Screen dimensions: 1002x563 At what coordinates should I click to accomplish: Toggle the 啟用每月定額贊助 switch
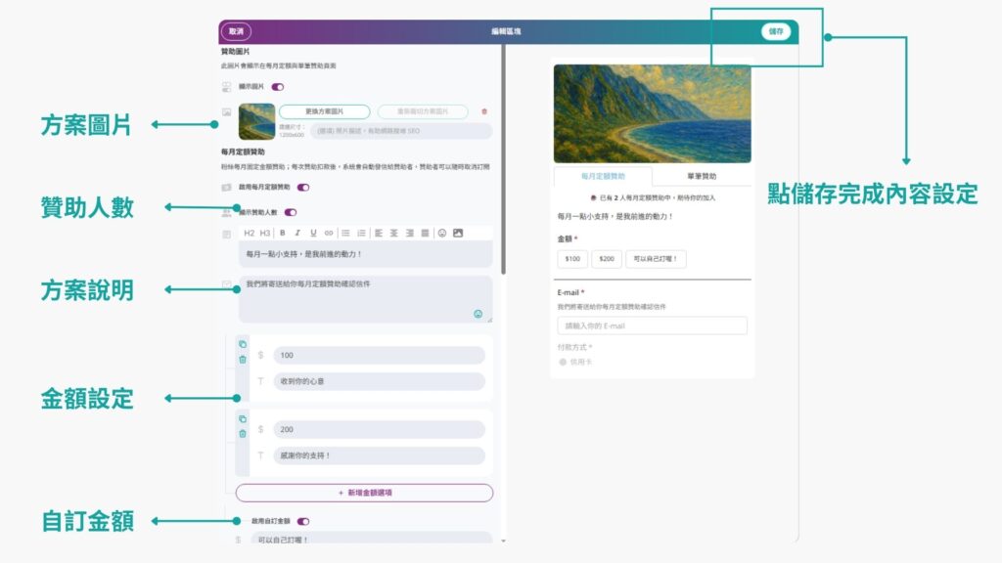(x=303, y=187)
